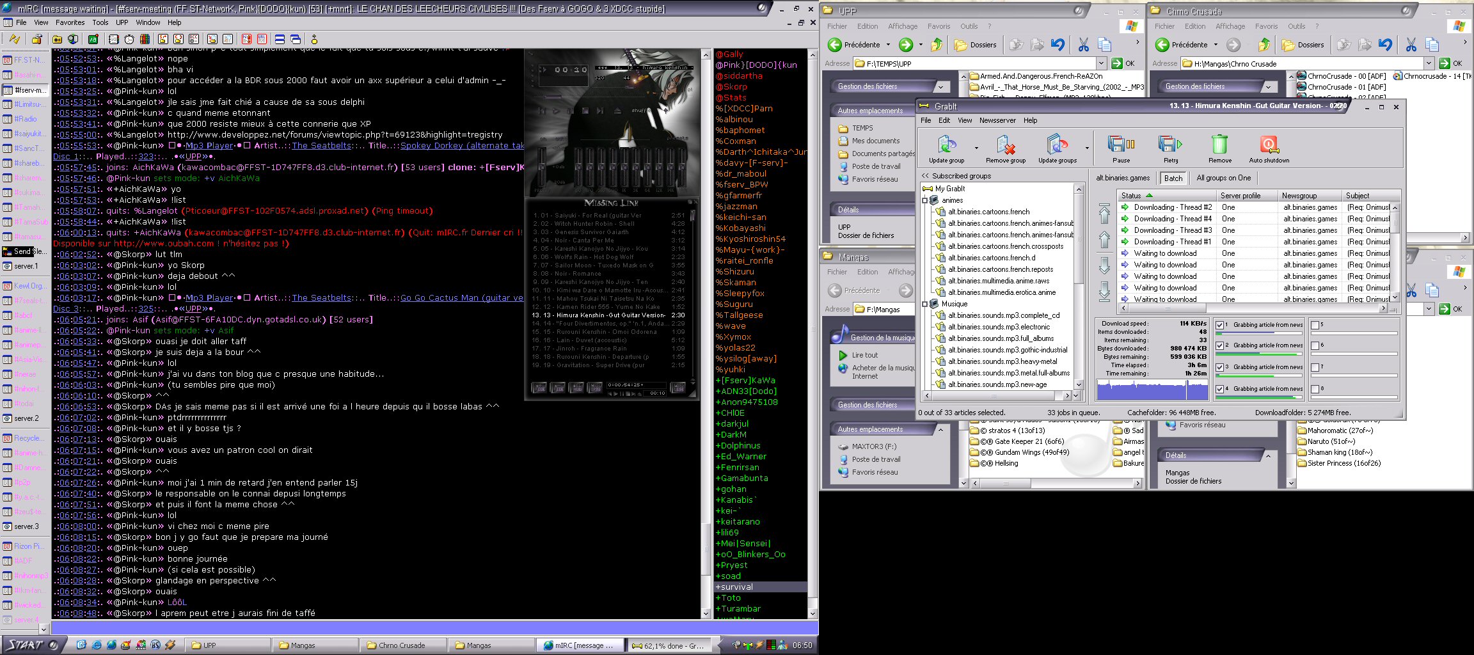Screen dimensions: 1474x655
Task: Collapse the Musique tree group in GrabIt
Action: point(925,304)
